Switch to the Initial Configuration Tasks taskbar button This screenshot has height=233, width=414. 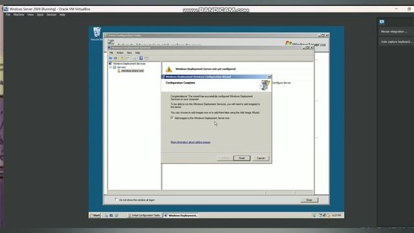click(x=144, y=216)
